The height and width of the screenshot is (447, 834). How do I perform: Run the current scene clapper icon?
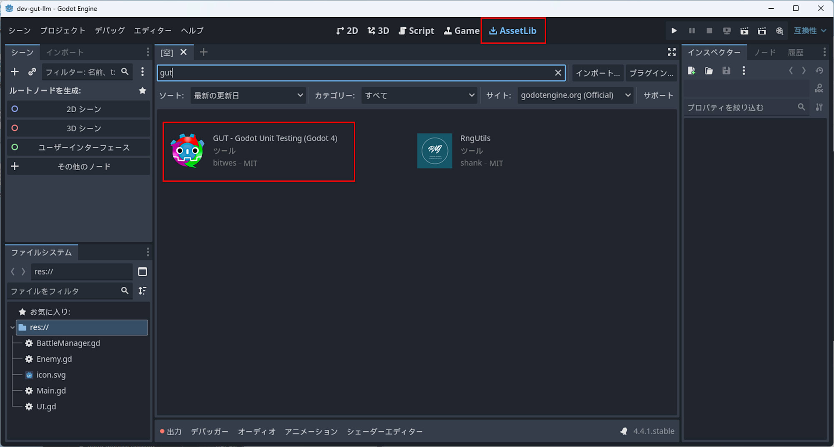coord(744,30)
